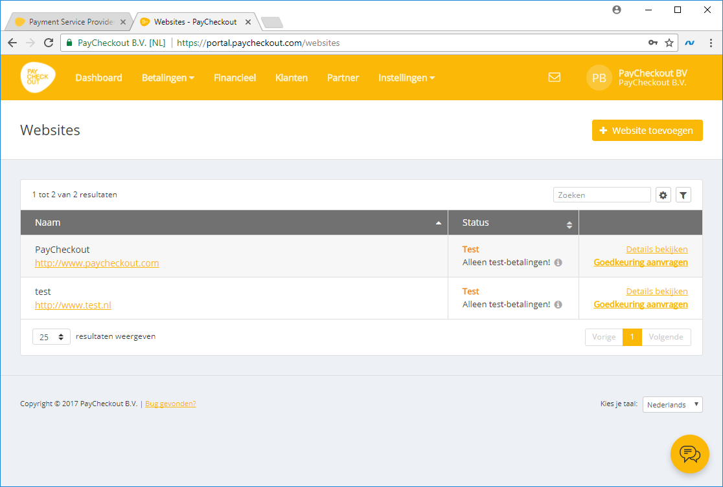Focus the Zoeken search field
Viewport: 723px width, 487px height.
click(602, 195)
